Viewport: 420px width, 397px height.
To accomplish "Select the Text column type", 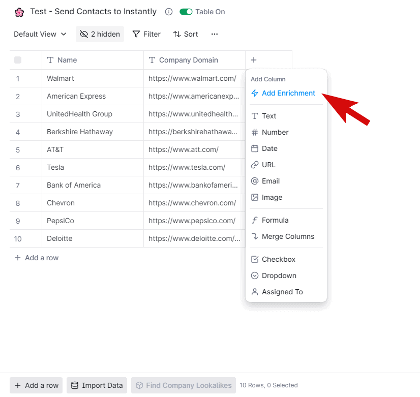I will [286, 116].
